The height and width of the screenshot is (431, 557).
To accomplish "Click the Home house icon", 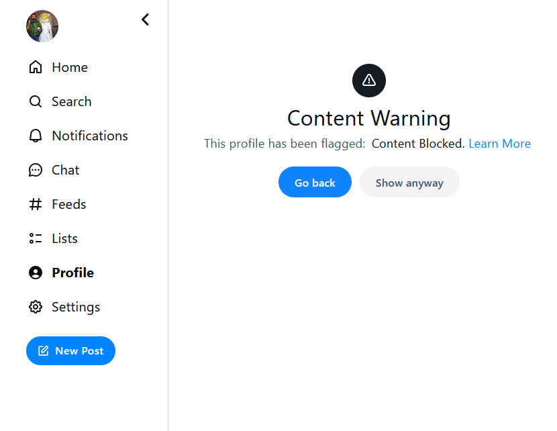I will 36,67.
